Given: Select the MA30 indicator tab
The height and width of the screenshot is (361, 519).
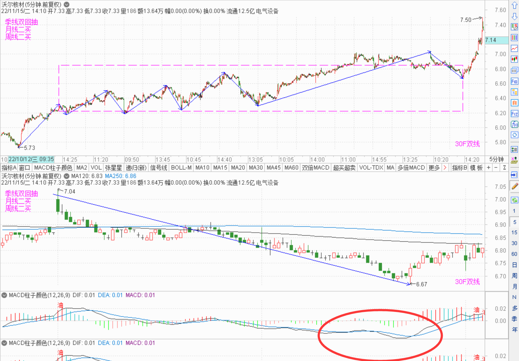Looking at the screenshot, I should pos(256,168).
